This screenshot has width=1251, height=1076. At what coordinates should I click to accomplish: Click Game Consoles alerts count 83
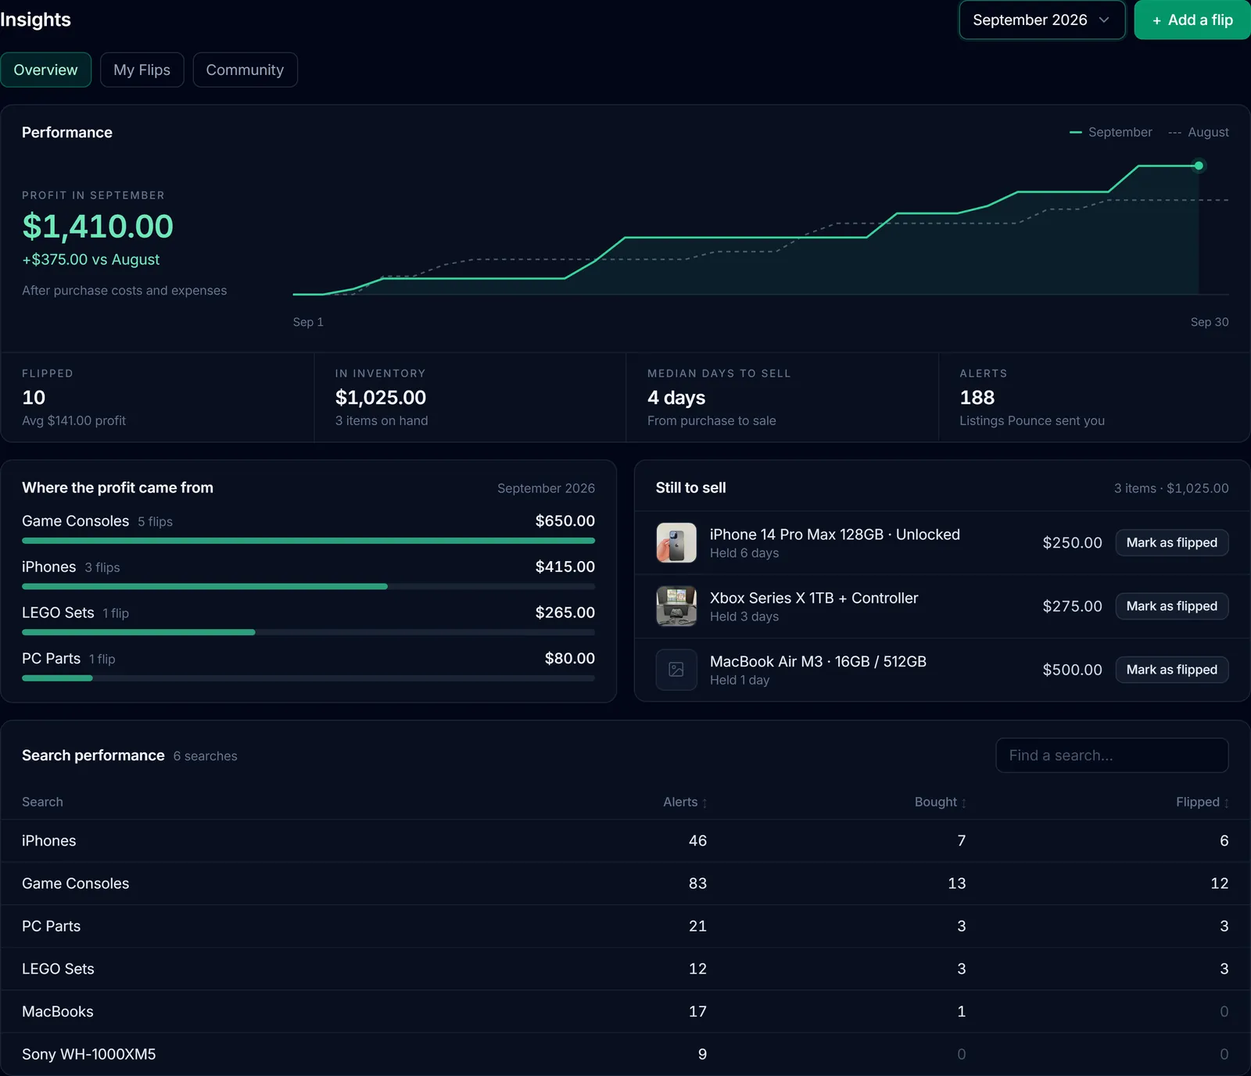(697, 884)
